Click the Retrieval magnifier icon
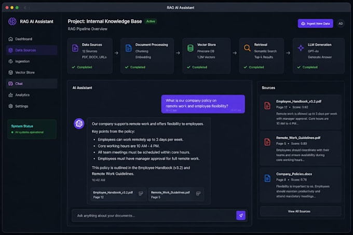This screenshot has width=353, height=235. (x=247, y=48)
